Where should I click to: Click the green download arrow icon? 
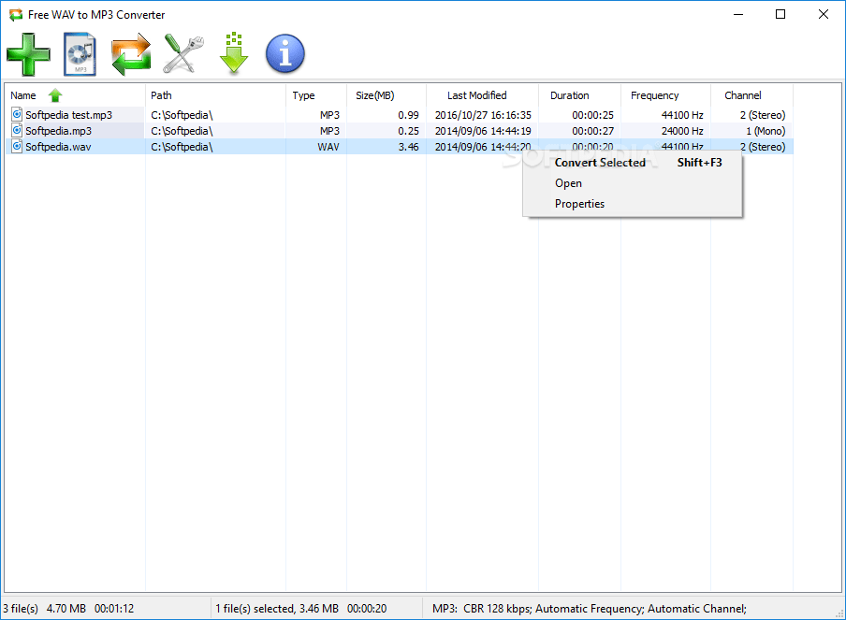click(233, 53)
